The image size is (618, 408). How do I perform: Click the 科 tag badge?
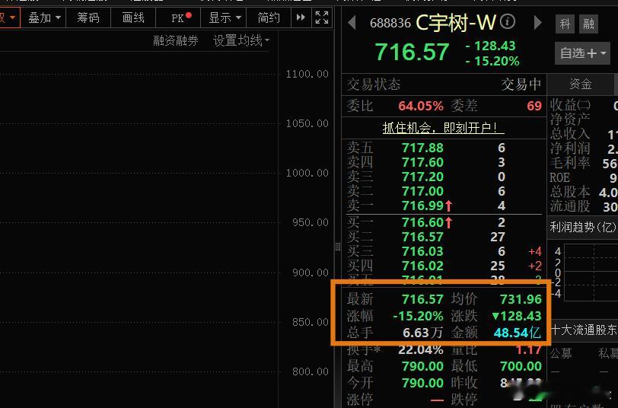point(565,24)
